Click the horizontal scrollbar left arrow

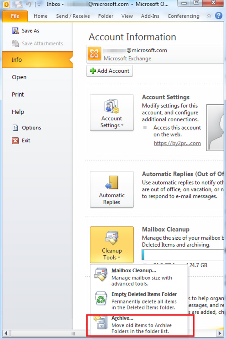[6, 333]
